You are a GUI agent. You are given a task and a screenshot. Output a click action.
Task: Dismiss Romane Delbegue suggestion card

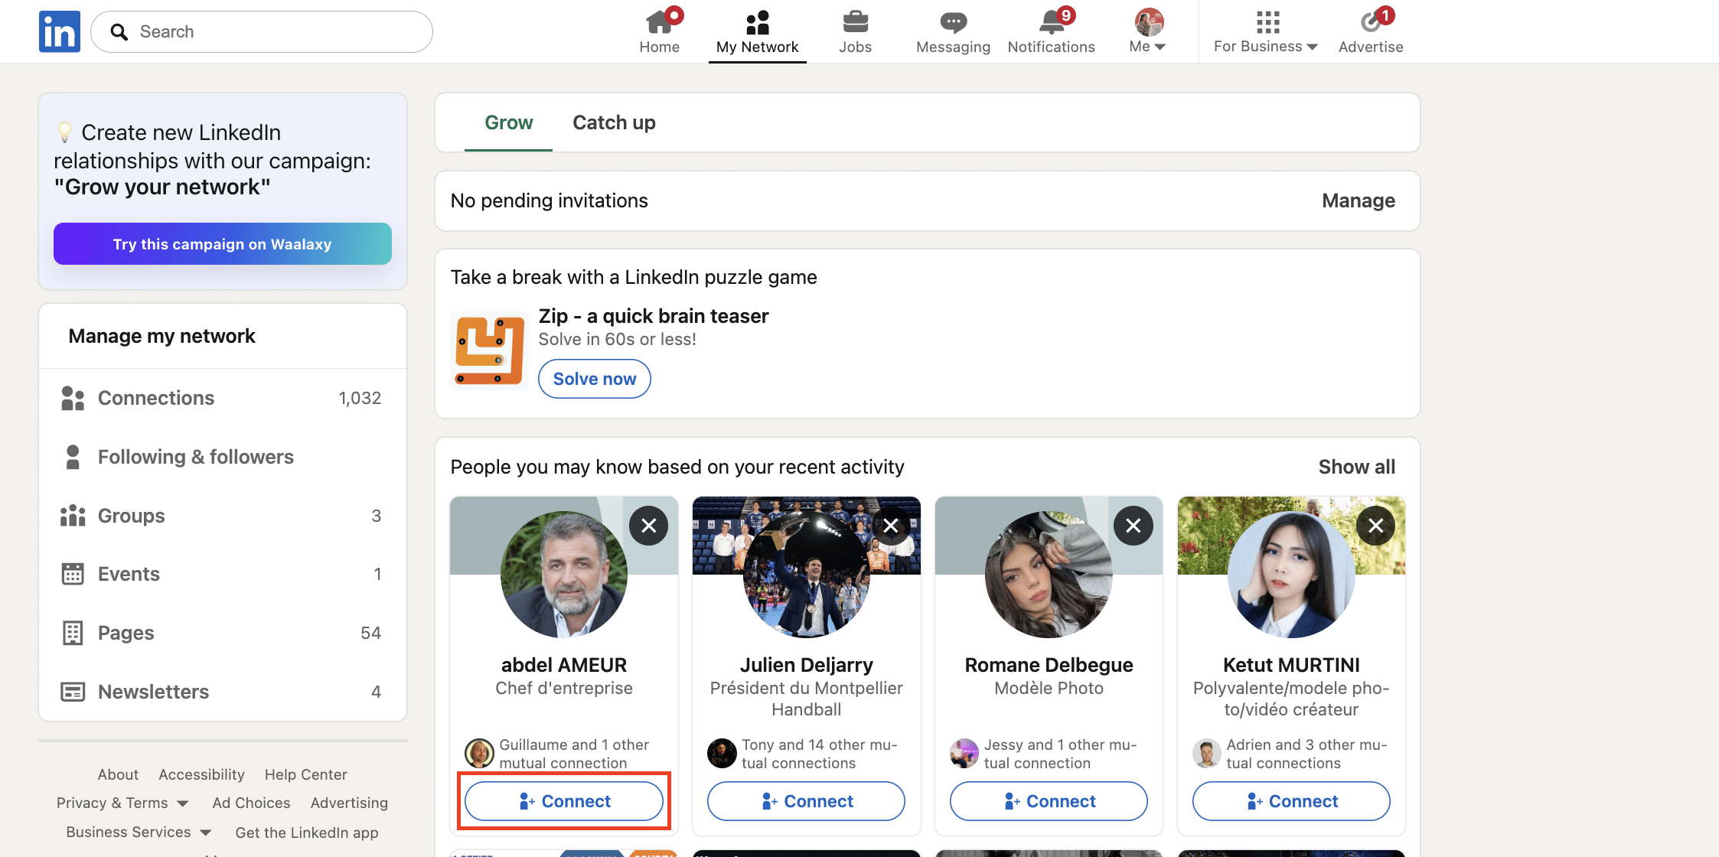(1133, 526)
